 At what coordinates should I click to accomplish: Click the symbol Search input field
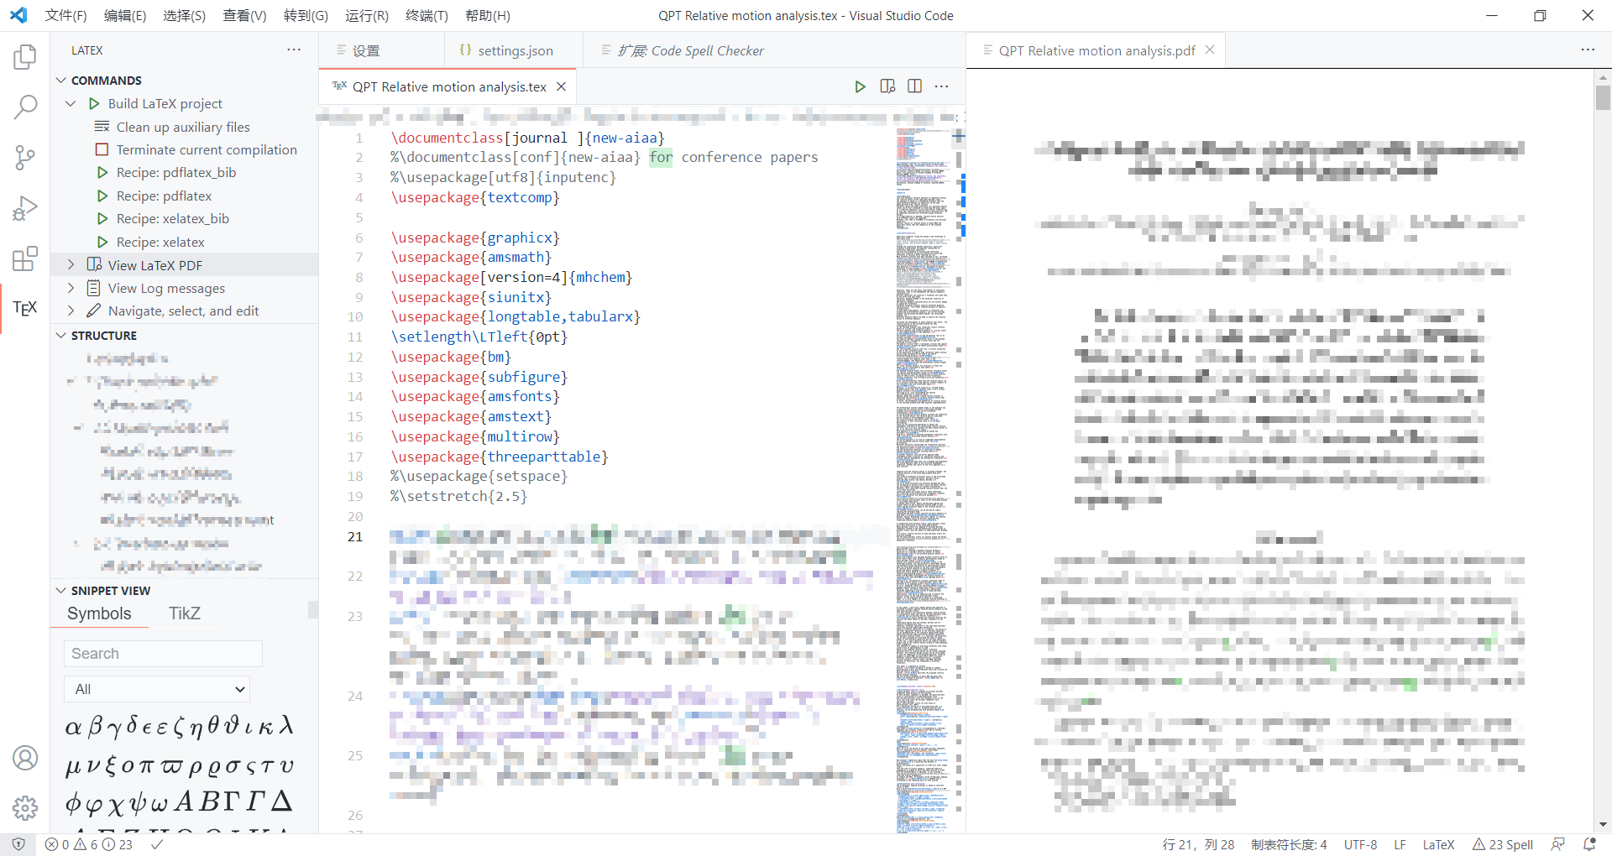pos(162,654)
